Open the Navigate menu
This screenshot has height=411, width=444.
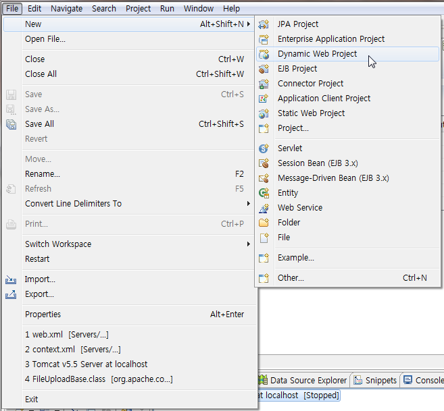coord(66,9)
